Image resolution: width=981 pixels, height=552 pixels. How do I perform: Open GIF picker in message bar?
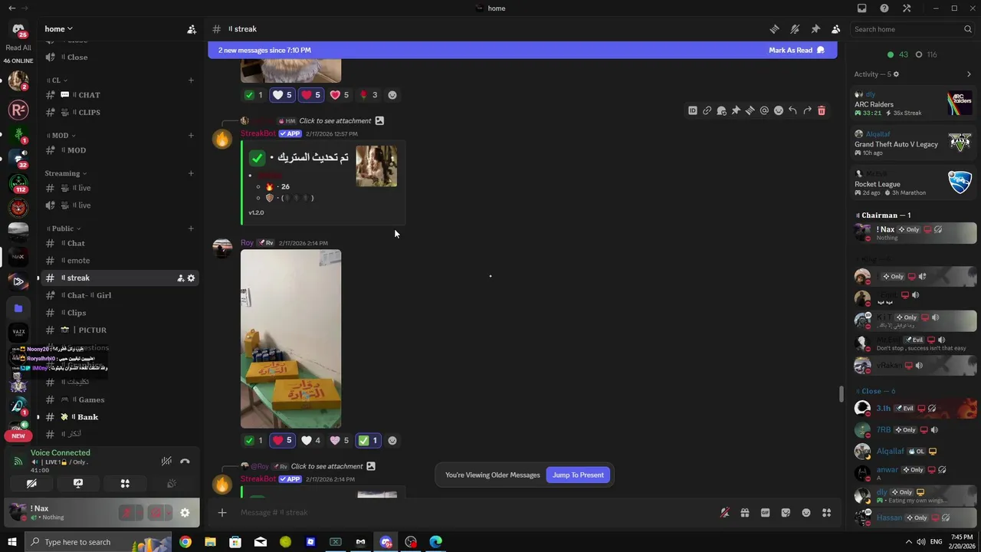point(765,513)
